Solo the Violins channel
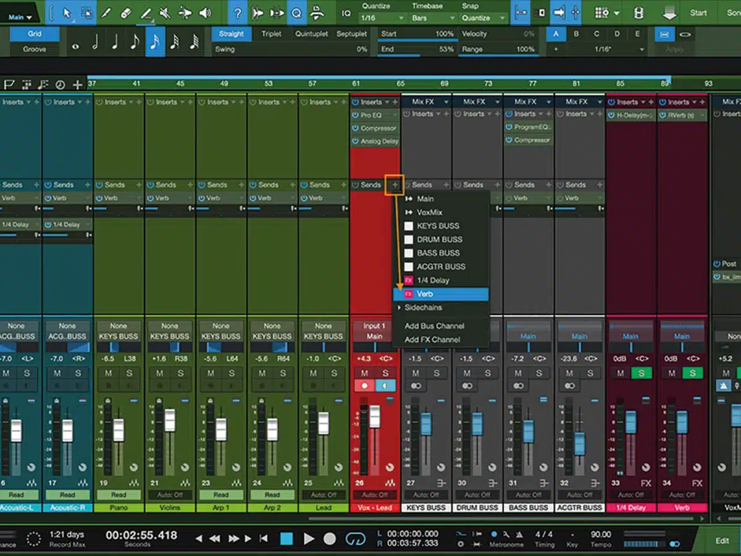 click(180, 373)
